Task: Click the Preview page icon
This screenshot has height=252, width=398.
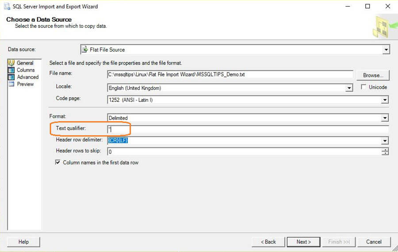Action: 11,84
